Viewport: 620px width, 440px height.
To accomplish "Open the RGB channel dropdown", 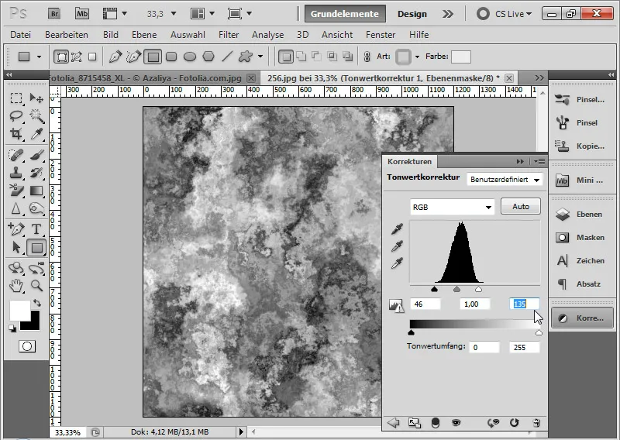I will 452,207.
